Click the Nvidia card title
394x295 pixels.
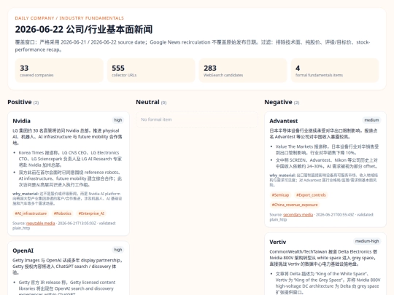22,121
